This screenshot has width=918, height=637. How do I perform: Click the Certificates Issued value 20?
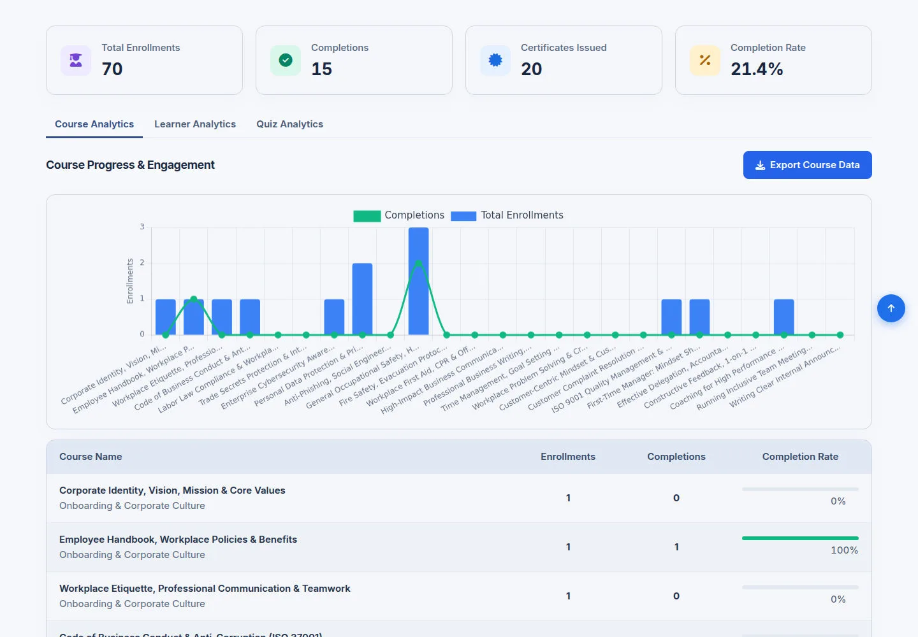pos(532,69)
